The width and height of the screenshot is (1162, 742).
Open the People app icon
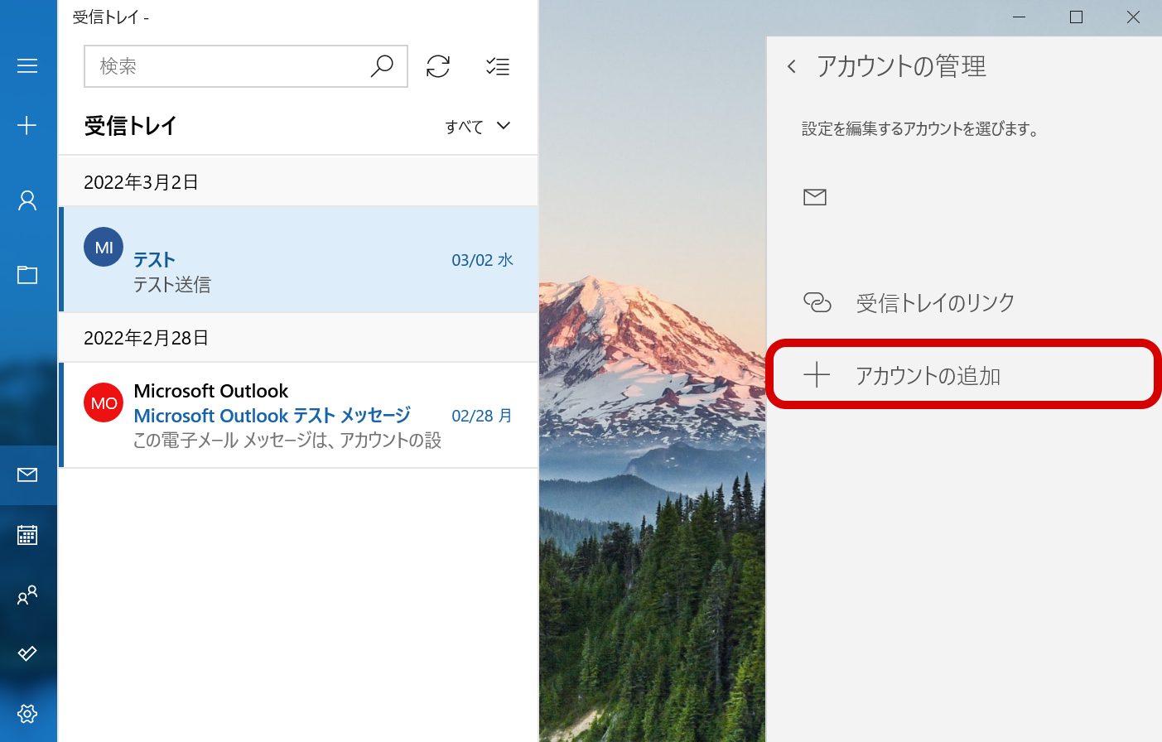(x=27, y=595)
